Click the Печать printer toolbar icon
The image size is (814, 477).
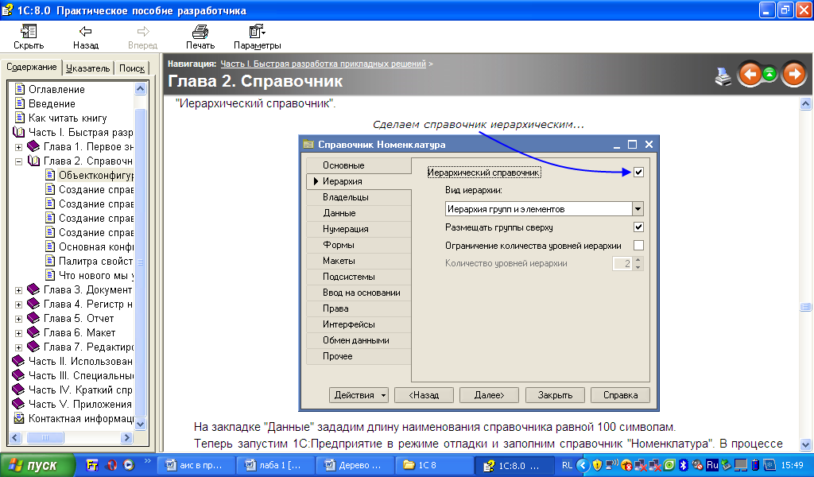coord(200,32)
